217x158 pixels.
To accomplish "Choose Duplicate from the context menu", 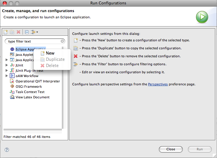I will (52, 59).
